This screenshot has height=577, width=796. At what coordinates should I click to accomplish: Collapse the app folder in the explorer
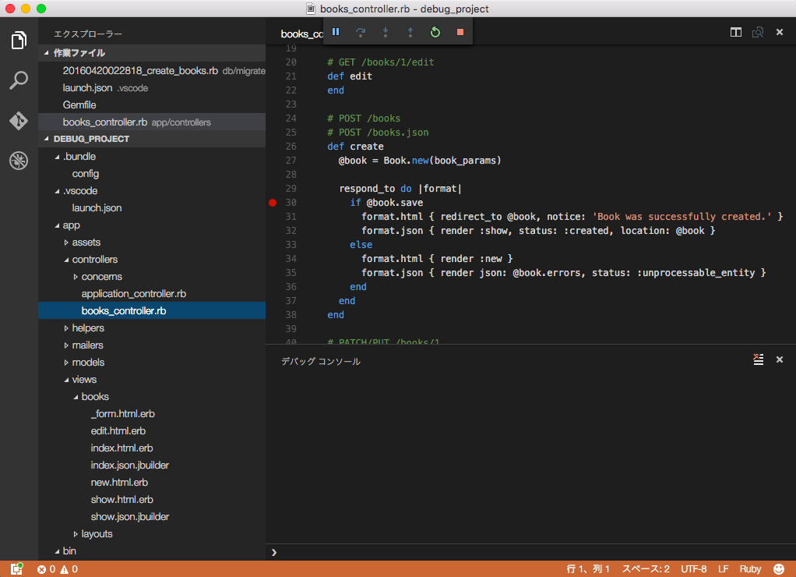[x=71, y=225]
